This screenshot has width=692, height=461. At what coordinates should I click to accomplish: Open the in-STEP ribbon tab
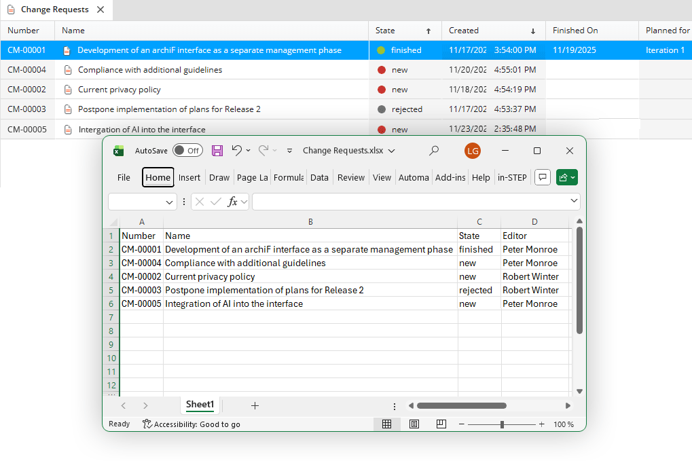pos(512,177)
